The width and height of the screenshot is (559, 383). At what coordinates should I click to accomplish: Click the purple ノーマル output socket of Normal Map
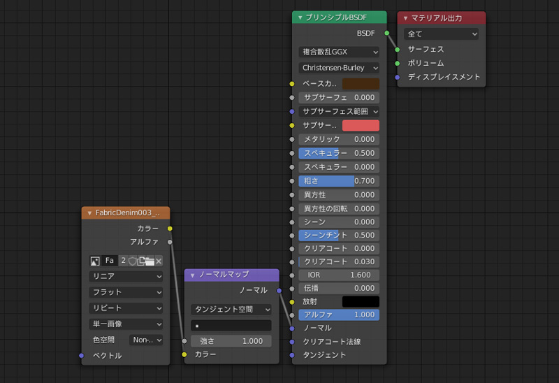point(279,290)
